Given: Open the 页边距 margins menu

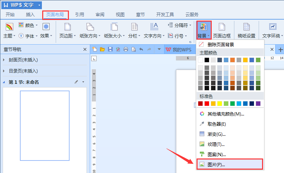Looking at the screenshot, I should 68,31.
